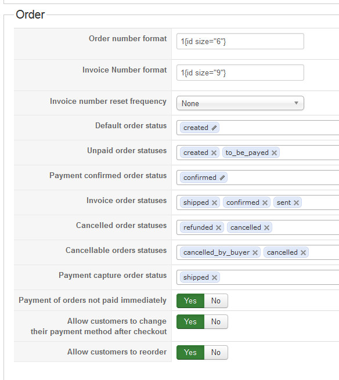Open Invoice number reset frequency dropdown

pos(240,103)
